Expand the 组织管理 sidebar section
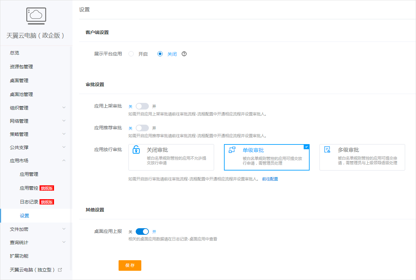The height and width of the screenshot is (280, 416). [x=64, y=108]
